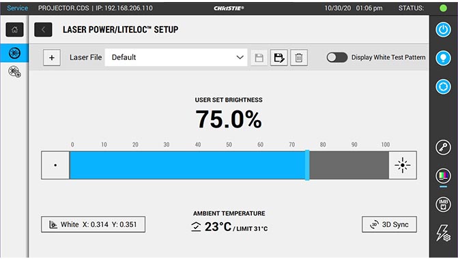Go to the home screen icon
The image size is (458, 259).
pyautogui.click(x=14, y=29)
